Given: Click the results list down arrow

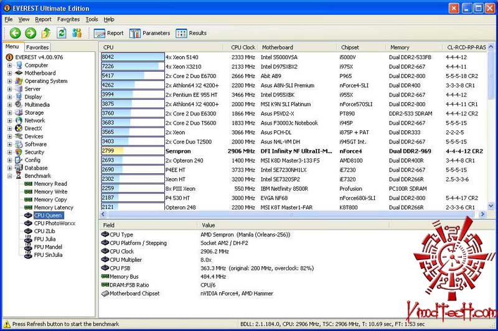Looking at the screenshot, I should click(491, 206).
